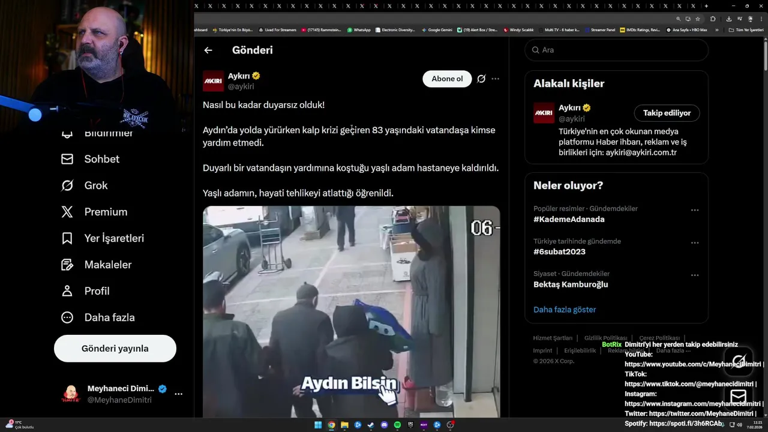768x432 pixels.
Task: Click the search magnifier icon in Ara box
Action: (535, 50)
